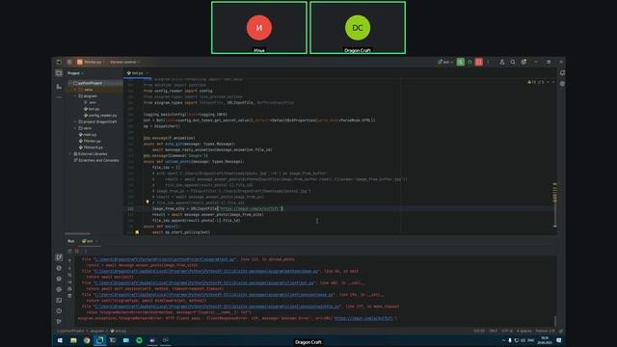Clear console output with trash icon
Screen dimensions: 617x347
pos(69,296)
